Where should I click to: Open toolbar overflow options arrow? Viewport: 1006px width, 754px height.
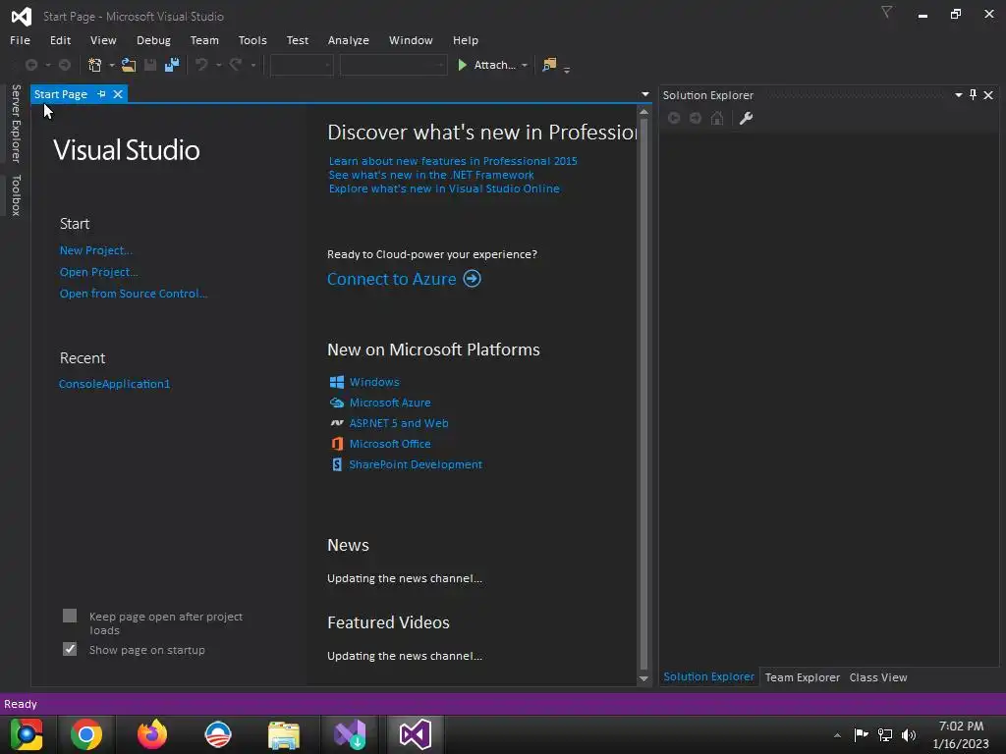click(567, 70)
